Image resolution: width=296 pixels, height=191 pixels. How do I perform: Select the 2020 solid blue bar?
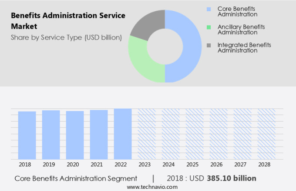(x=75, y=135)
